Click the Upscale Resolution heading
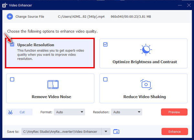This screenshot has height=140, width=194. coord(36,45)
